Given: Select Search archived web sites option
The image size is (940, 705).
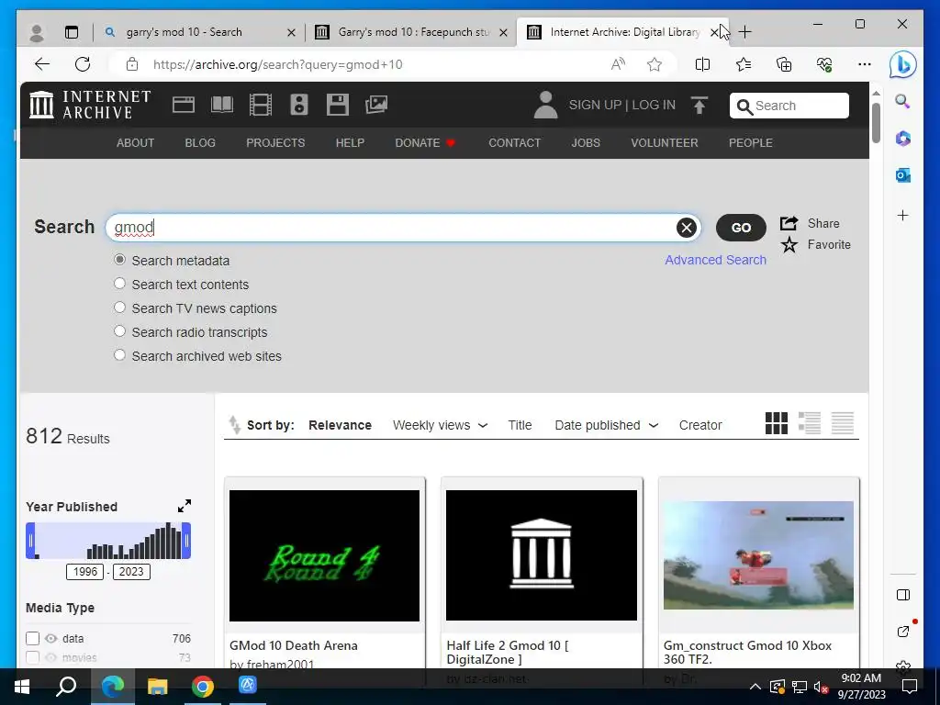Looking at the screenshot, I should pos(120,355).
